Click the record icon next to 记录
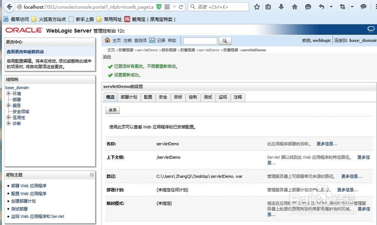377x225 pixels. pyautogui.click(x=152, y=40)
